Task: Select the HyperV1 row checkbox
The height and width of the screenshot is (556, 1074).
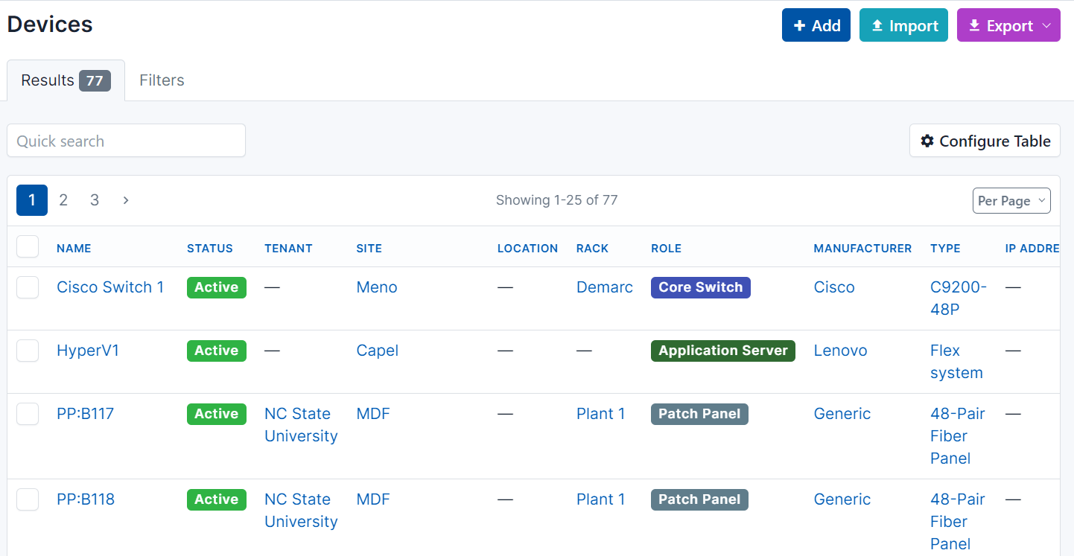Action: coord(28,351)
